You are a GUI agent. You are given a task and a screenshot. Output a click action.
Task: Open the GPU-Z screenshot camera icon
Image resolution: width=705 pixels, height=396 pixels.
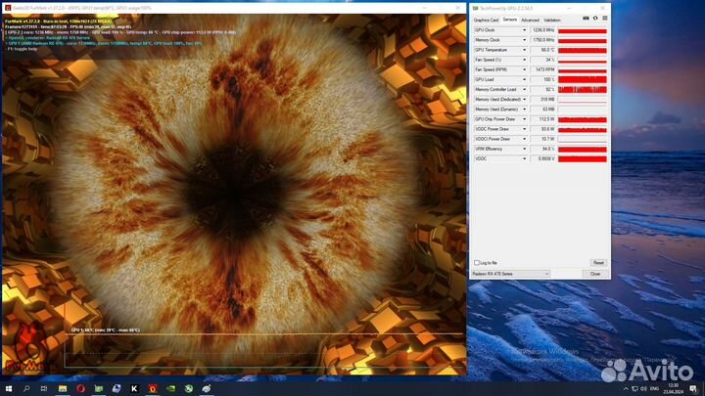(586, 19)
